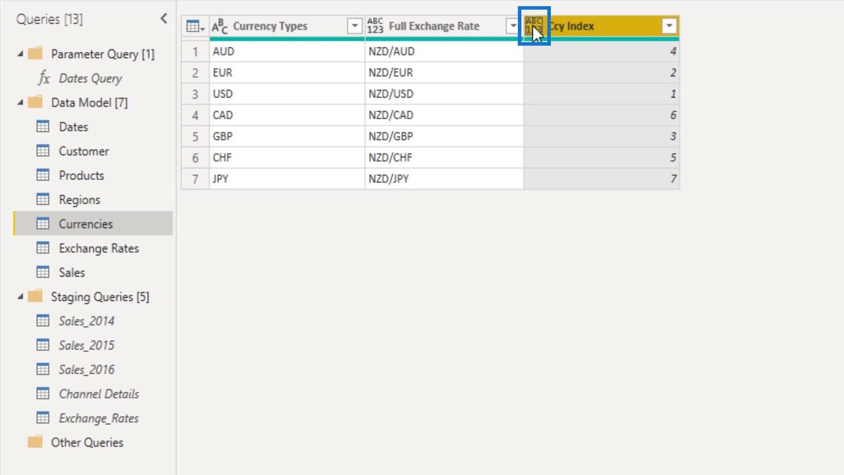
Task: Click the Staging Queries folder icon
Action: (35, 296)
